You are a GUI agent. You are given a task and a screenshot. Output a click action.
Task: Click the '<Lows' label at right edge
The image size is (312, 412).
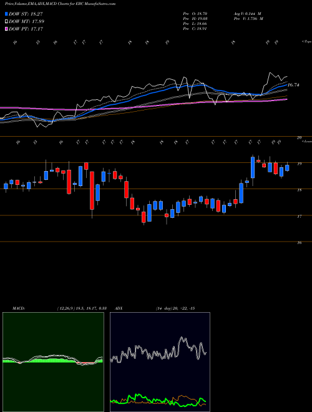coord(306,142)
